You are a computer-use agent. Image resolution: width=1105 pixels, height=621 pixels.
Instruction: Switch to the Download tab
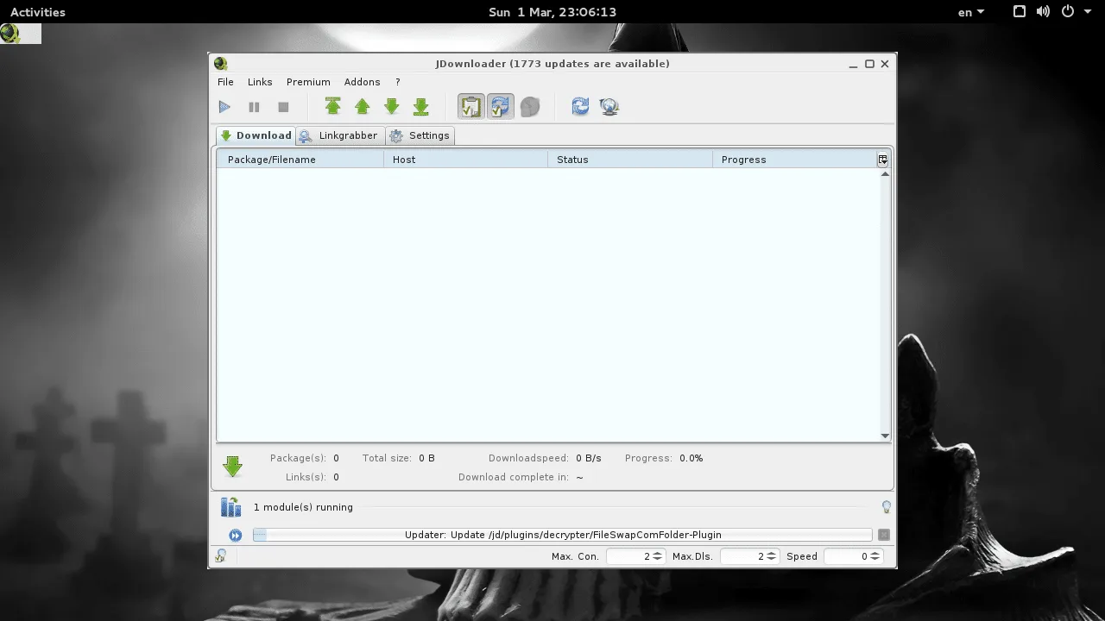coord(256,135)
